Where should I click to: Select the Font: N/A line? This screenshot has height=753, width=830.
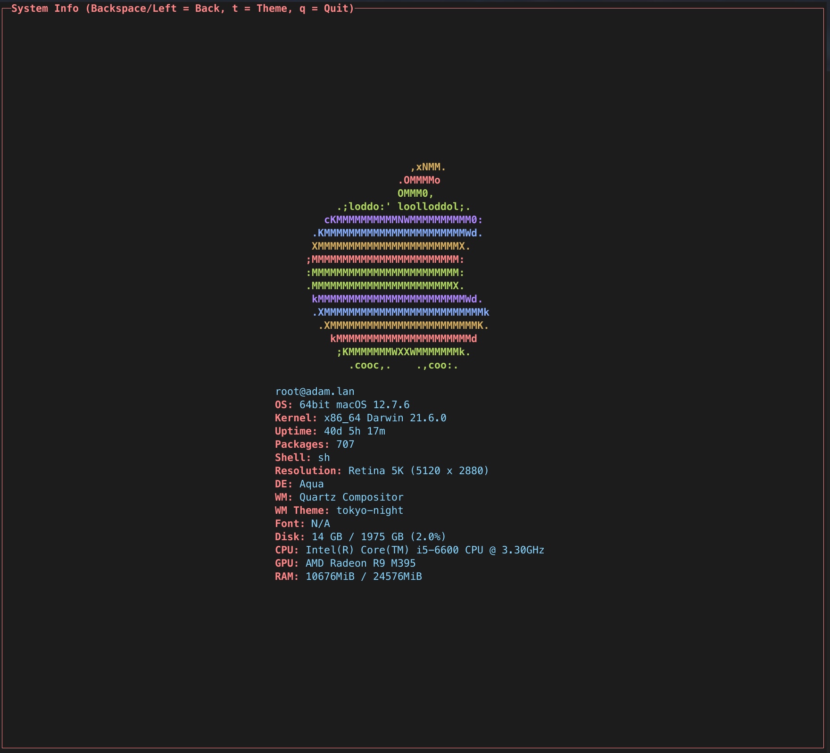coord(302,524)
